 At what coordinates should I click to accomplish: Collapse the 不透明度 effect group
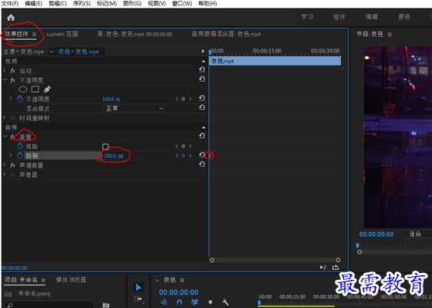(x=5, y=80)
